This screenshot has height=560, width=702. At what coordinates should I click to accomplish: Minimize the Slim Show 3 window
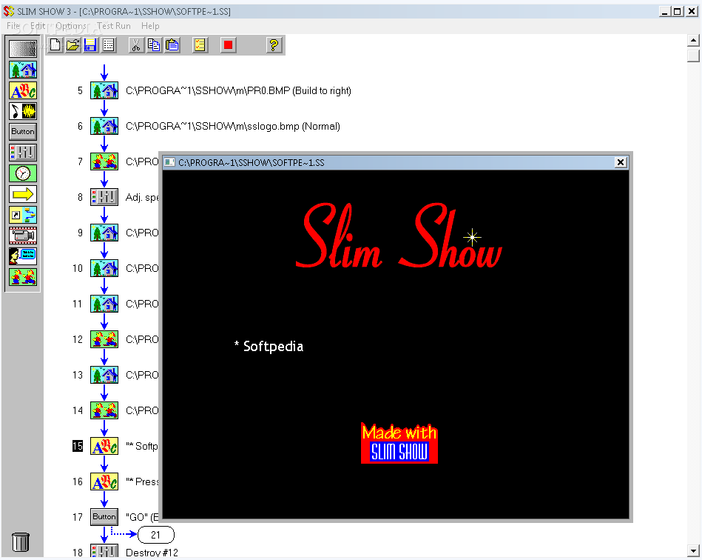click(x=665, y=12)
